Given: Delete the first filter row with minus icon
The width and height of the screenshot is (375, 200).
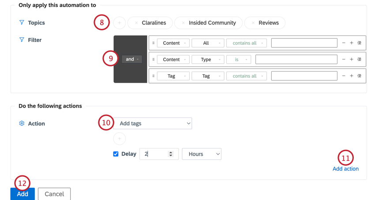Looking at the screenshot, I should 344,43.
